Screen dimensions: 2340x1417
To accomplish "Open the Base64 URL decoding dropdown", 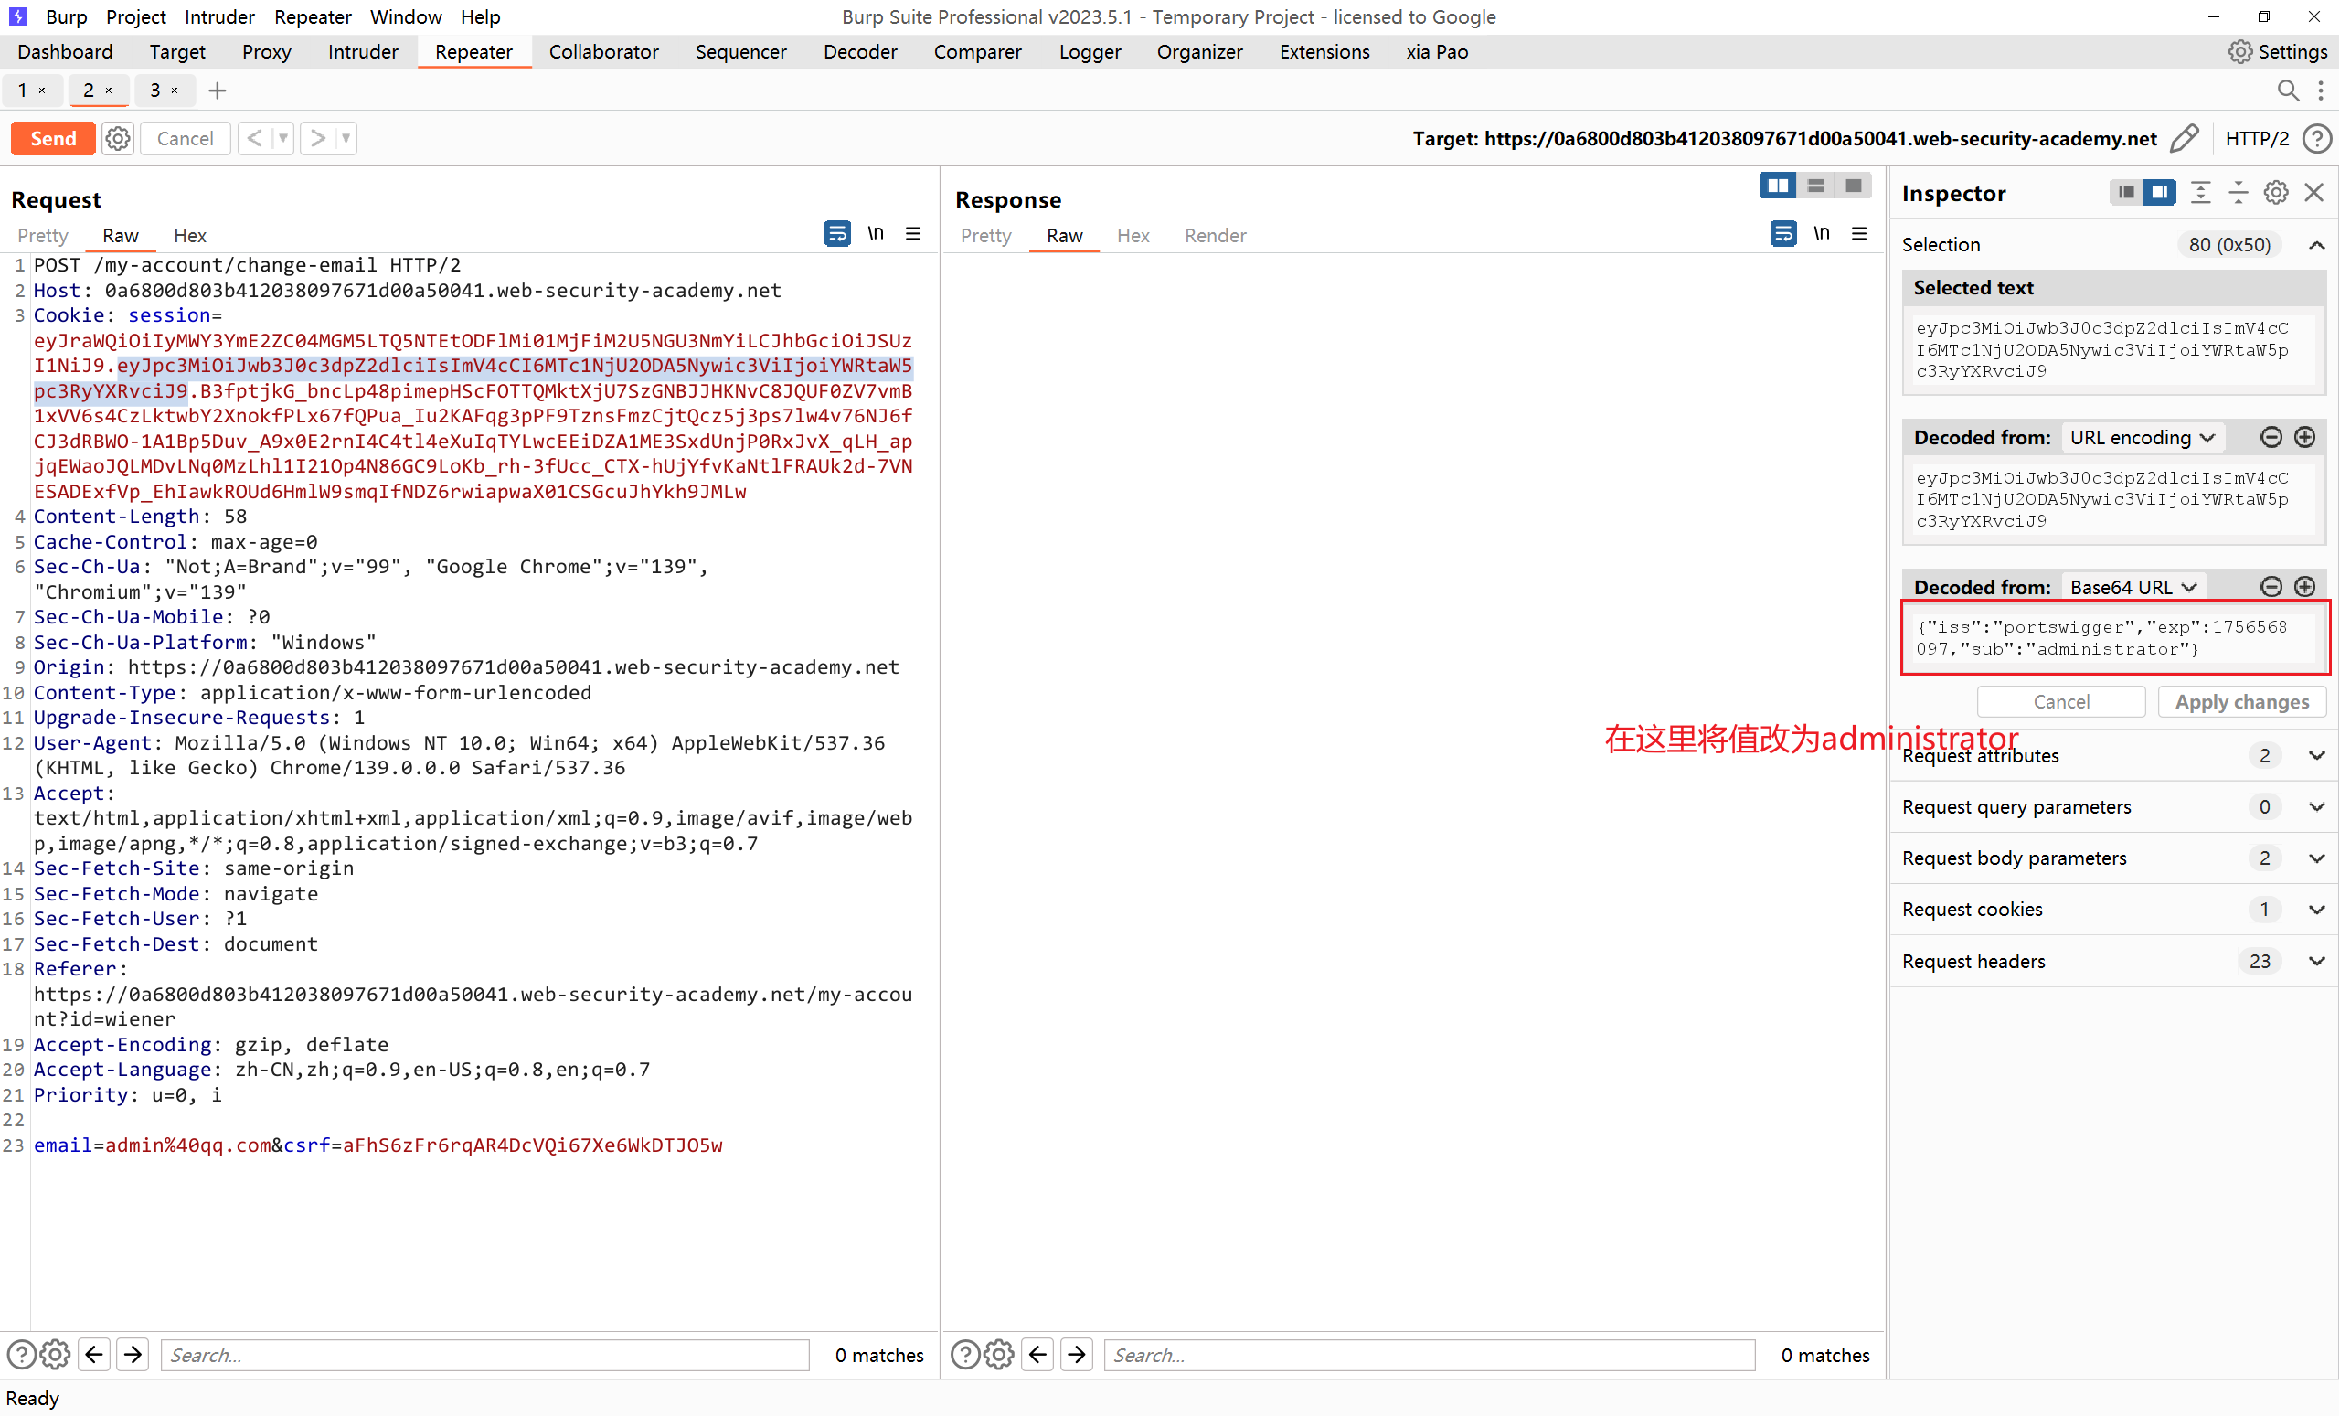I will click(x=2132, y=587).
